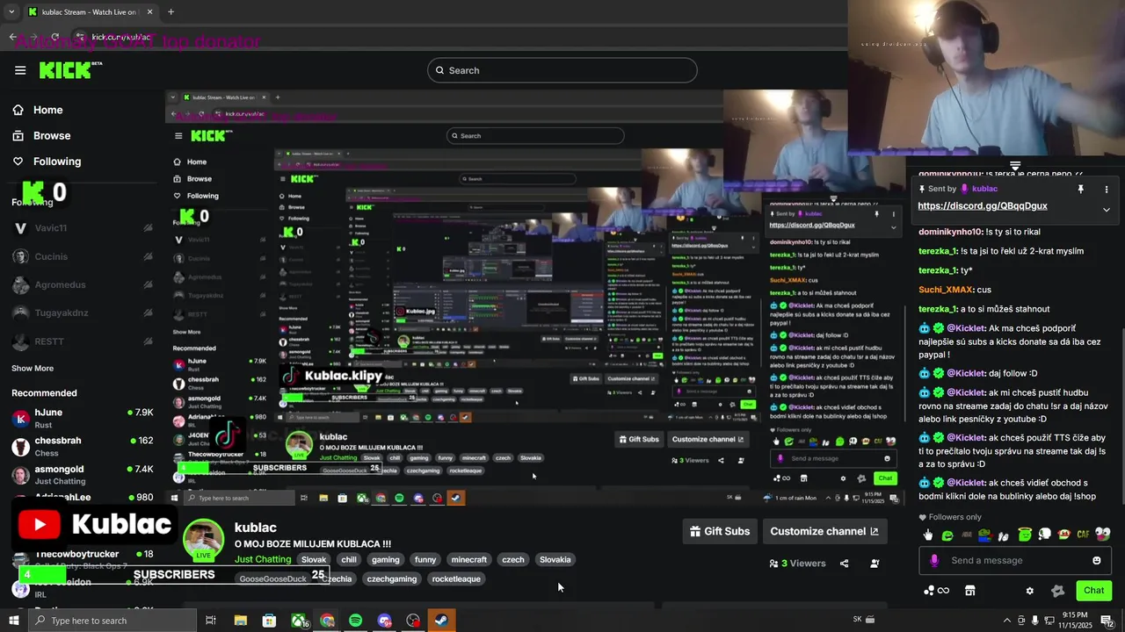Open chat settings gear icon
The image size is (1125, 632).
coord(1030,591)
